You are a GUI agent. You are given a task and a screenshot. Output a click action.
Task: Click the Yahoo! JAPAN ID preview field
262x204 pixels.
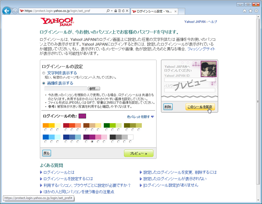tap(190, 80)
